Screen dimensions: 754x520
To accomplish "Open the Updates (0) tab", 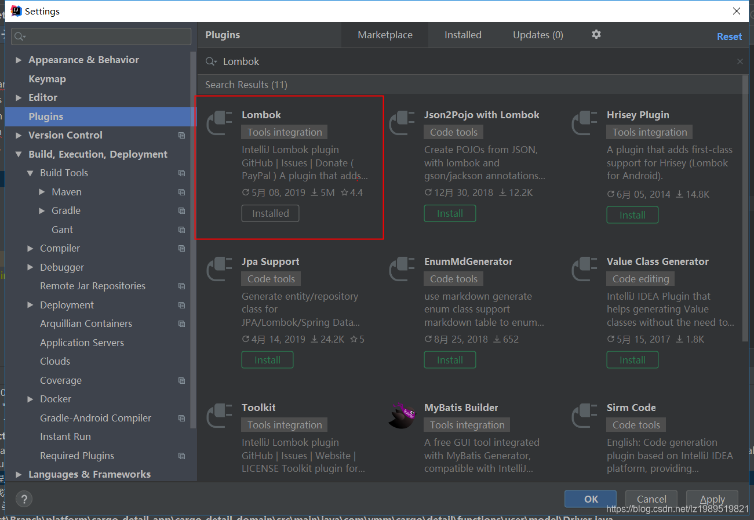I will point(538,35).
